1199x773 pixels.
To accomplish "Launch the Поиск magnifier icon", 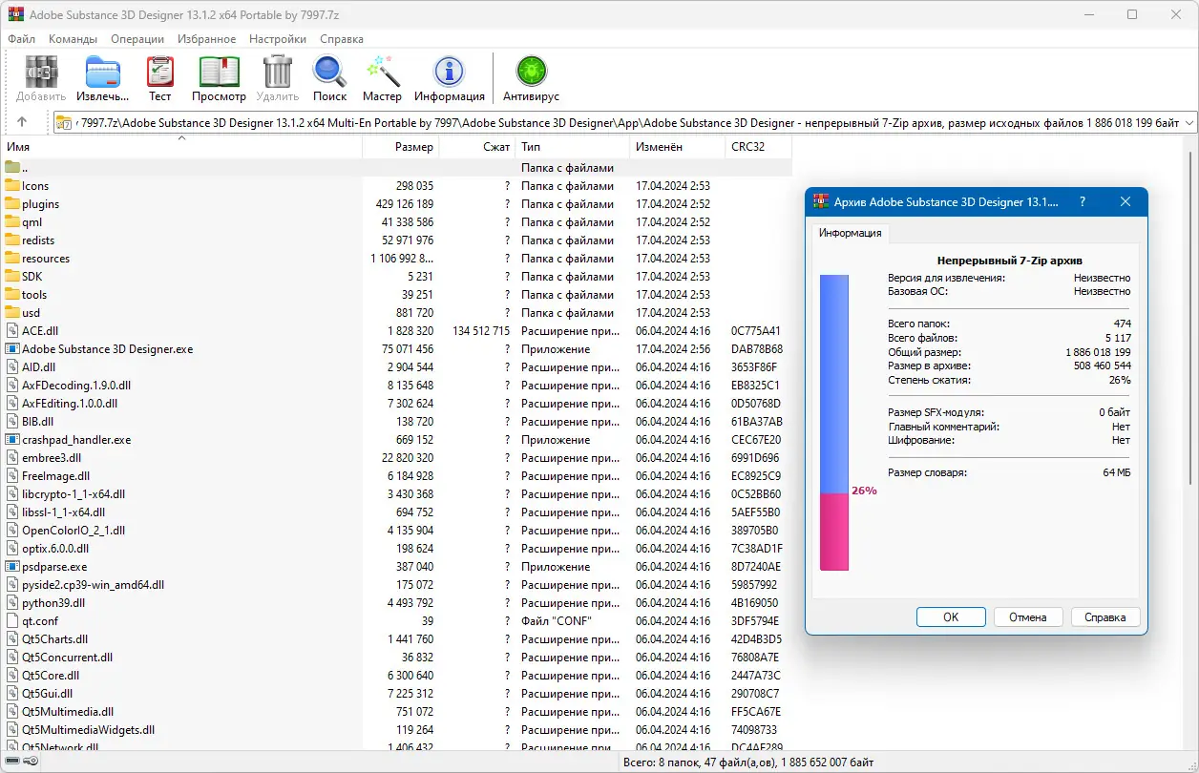I will tap(329, 72).
